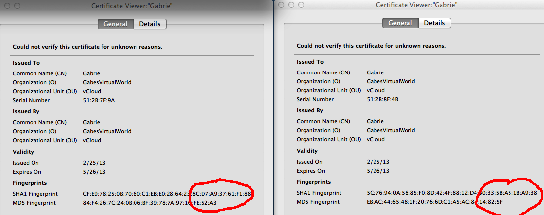Click the Issued To heading in left window

pos(27,63)
